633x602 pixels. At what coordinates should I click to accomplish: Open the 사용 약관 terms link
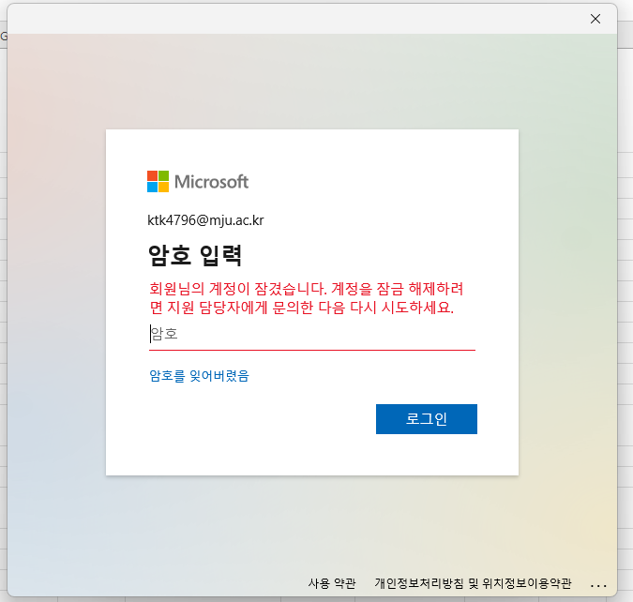click(x=332, y=583)
